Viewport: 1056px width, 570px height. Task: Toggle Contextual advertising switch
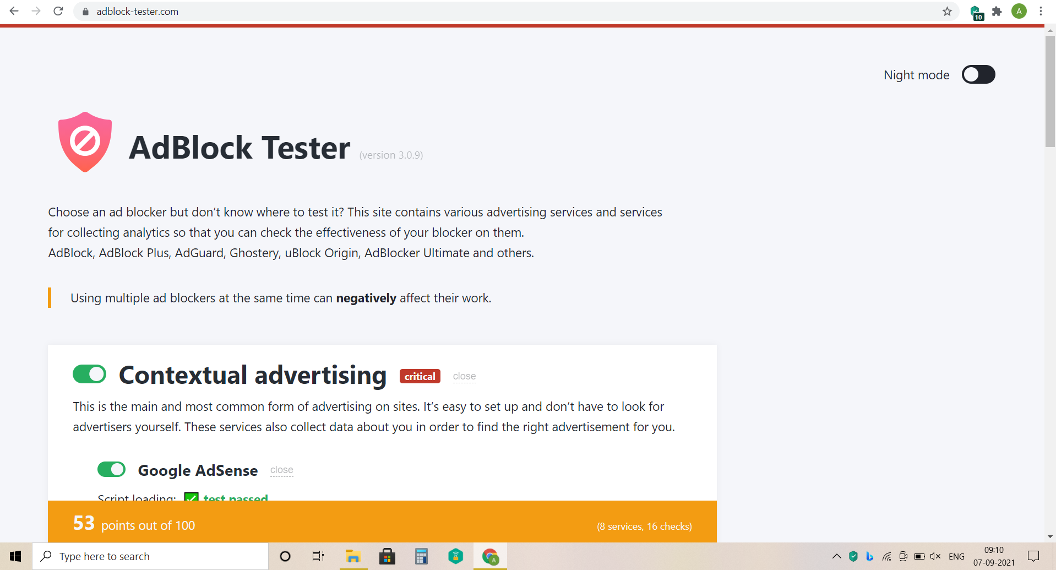point(89,374)
